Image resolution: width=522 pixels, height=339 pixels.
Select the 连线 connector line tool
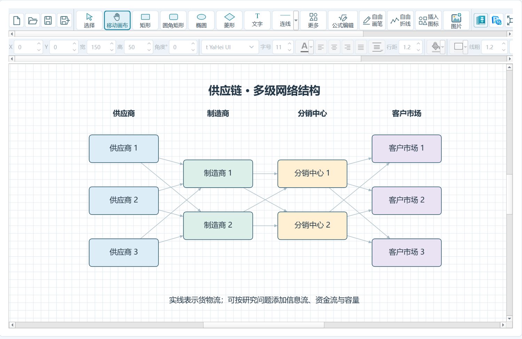(283, 21)
